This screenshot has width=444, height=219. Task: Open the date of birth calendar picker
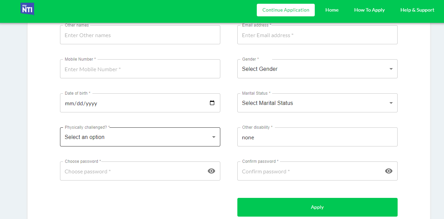click(212, 103)
